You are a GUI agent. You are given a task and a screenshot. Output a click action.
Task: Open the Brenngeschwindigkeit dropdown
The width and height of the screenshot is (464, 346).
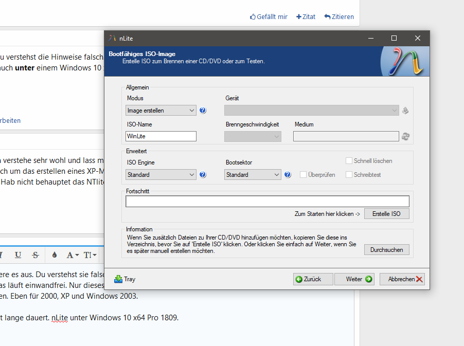pyautogui.click(x=253, y=136)
